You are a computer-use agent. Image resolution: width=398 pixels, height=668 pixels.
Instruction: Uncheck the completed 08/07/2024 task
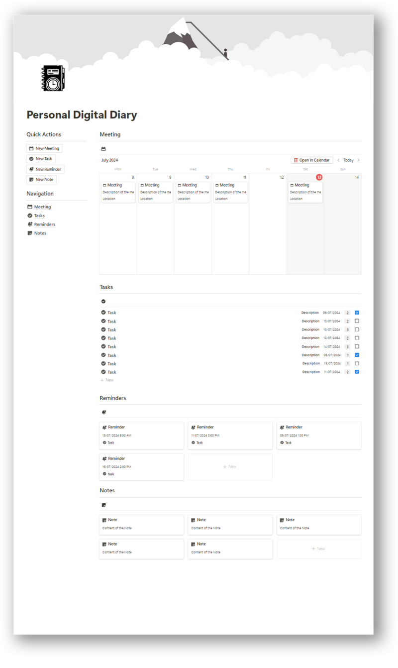[x=357, y=355]
